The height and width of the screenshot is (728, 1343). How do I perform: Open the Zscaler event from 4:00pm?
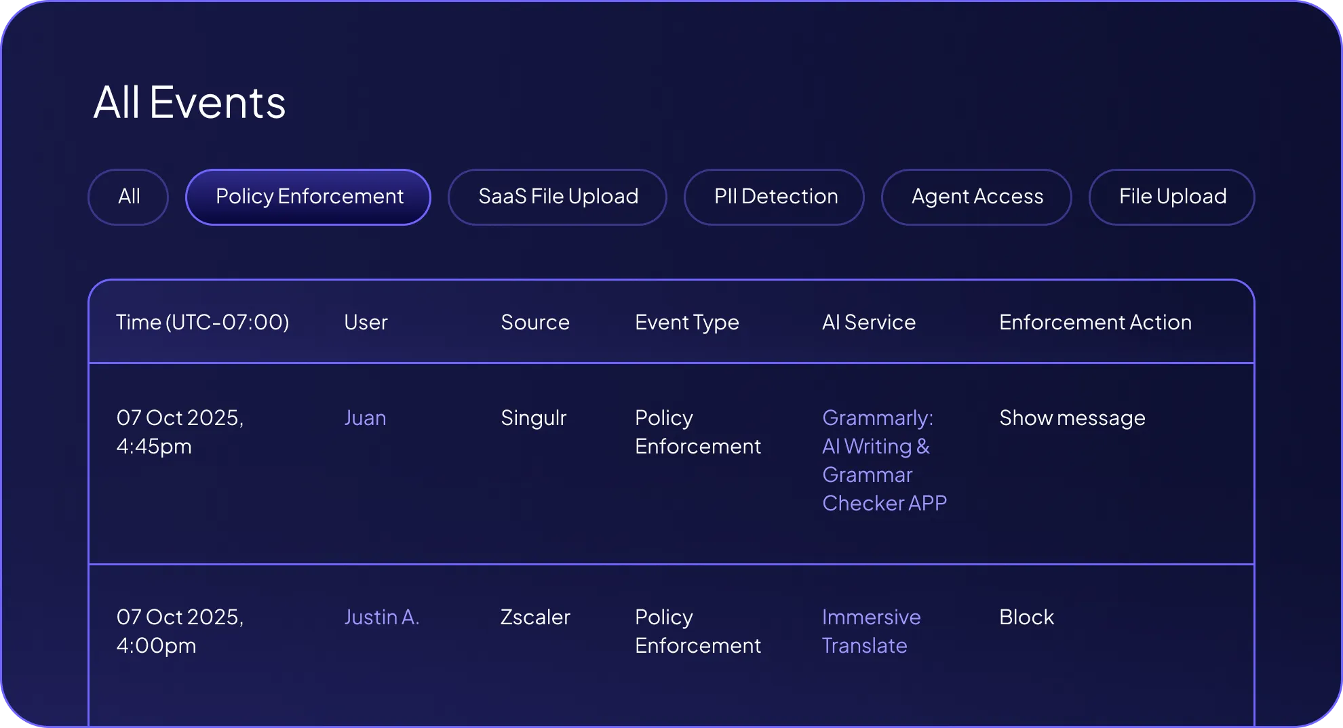671,631
